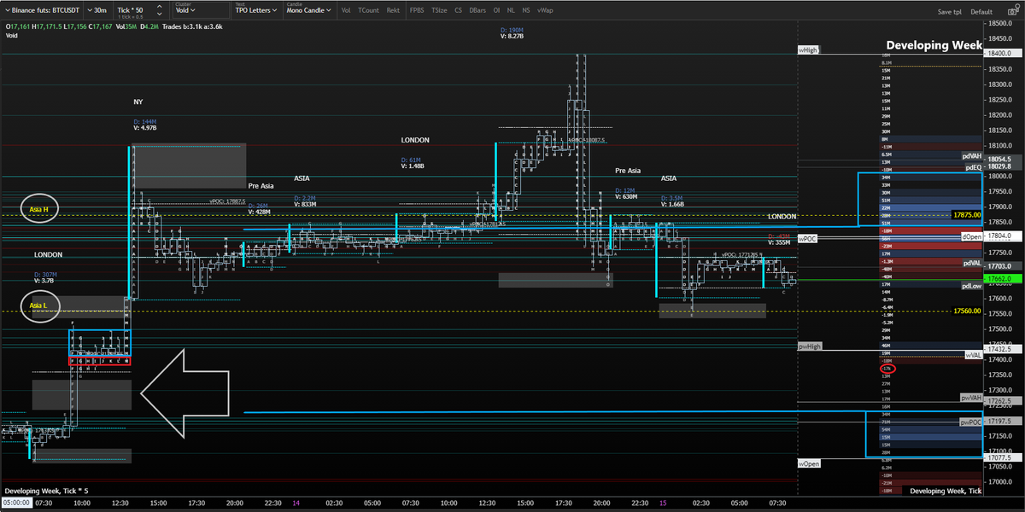Viewport: 1025px width, 512px height.
Task: Toggle the CS indicator
Action: [459, 10]
